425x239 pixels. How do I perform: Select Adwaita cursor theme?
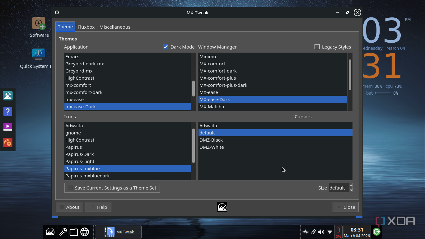coord(275,126)
